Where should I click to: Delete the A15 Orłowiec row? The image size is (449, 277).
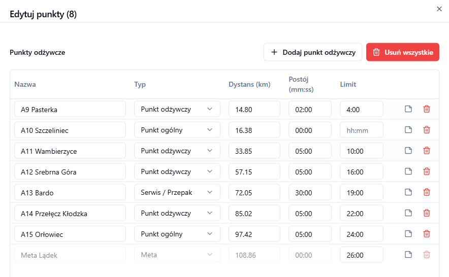tap(426, 234)
